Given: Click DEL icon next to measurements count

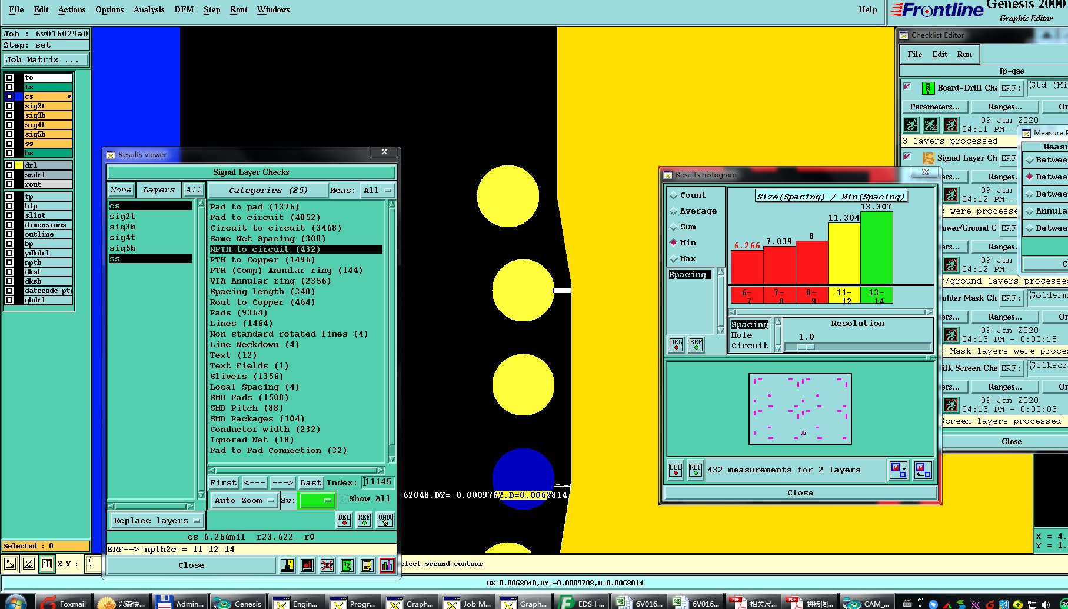Looking at the screenshot, I should [676, 470].
